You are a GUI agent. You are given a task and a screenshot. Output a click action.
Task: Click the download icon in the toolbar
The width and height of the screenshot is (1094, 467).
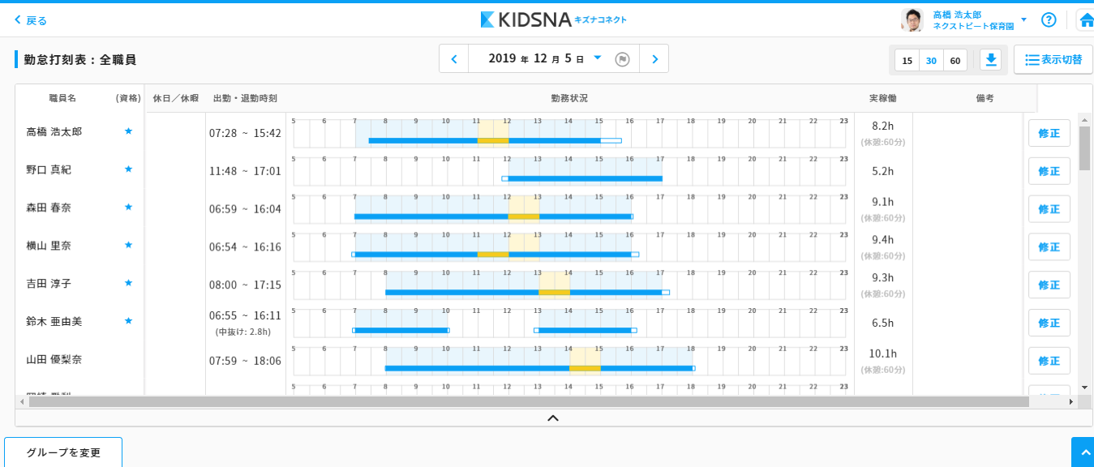(991, 60)
